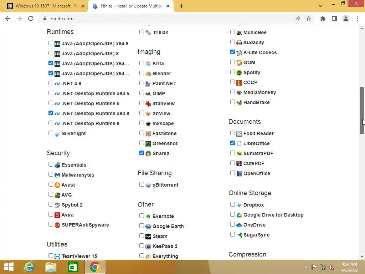Click the KeePass 2 lock icon
This screenshot has height=274, width=365.
148,247
